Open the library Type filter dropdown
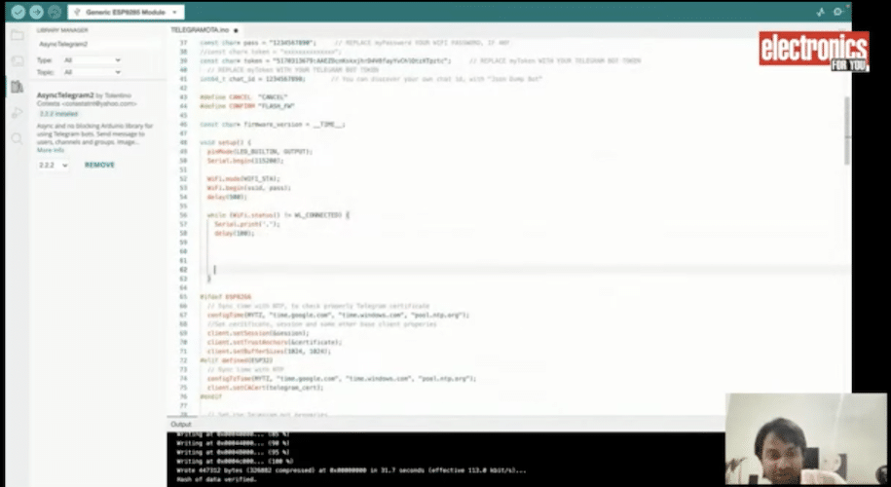891x487 pixels. (92, 60)
